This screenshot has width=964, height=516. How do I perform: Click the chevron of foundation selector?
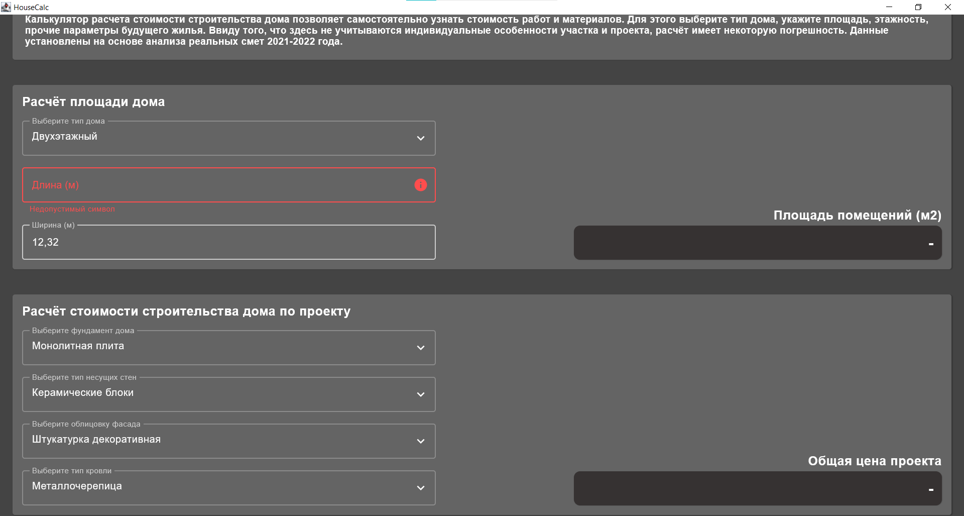pyautogui.click(x=421, y=347)
